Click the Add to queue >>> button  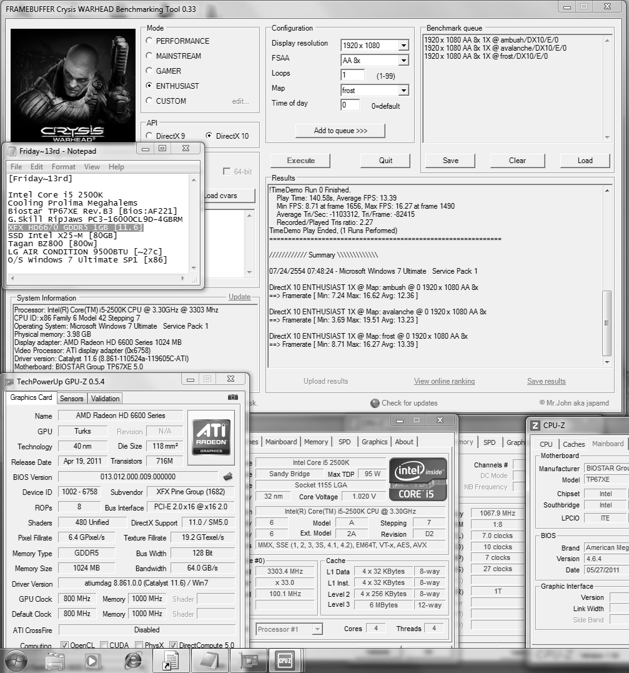[x=340, y=131]
